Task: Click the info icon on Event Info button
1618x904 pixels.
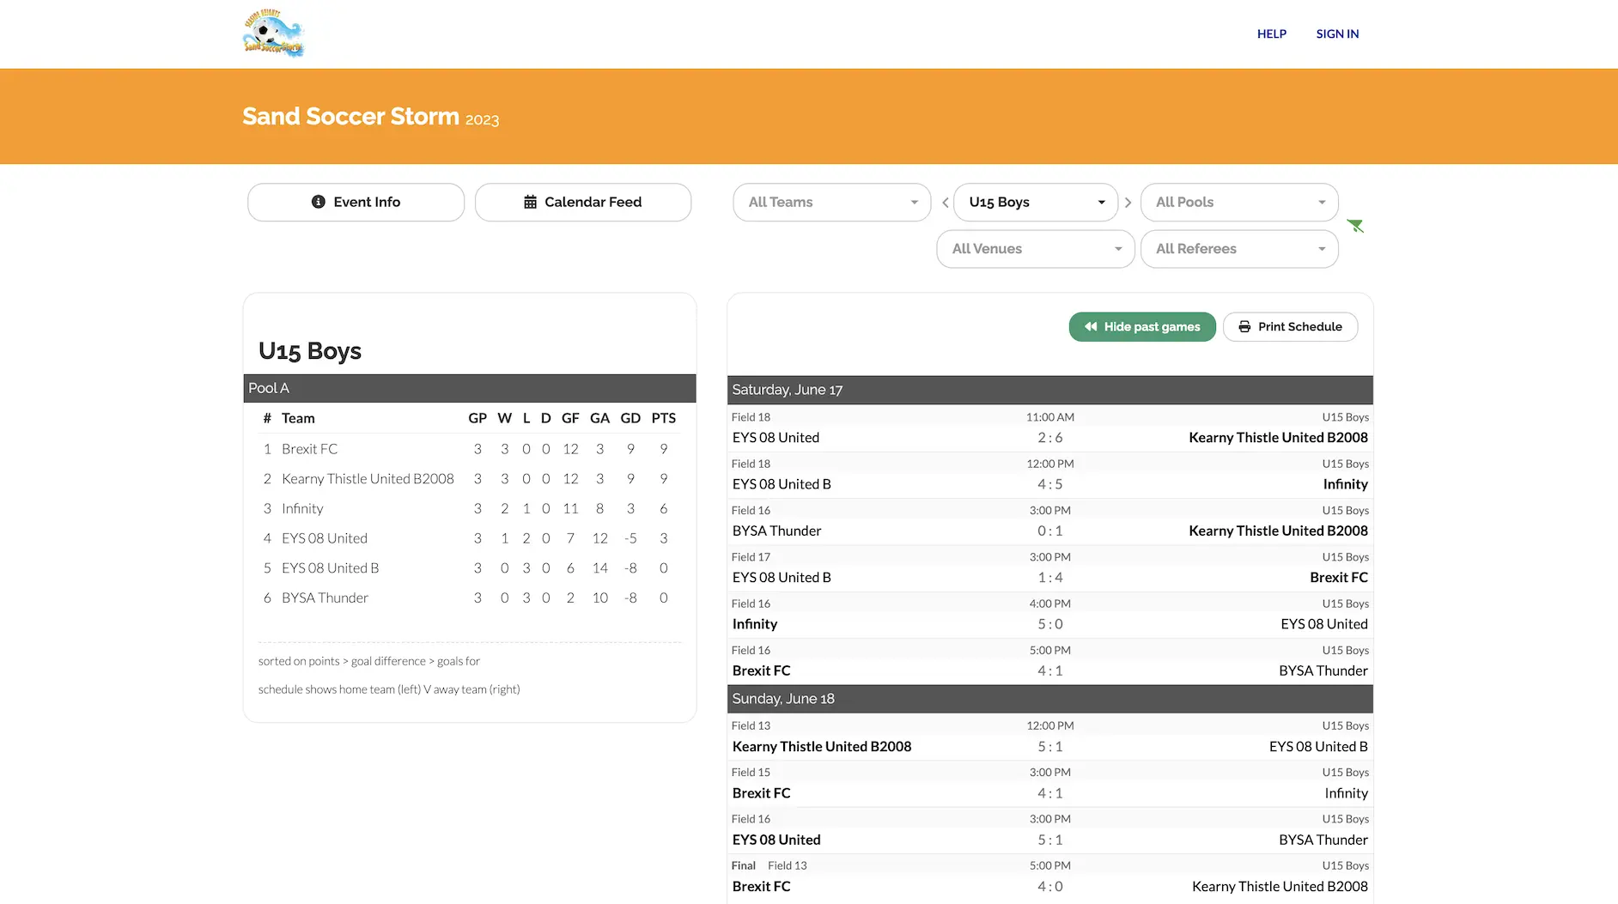Action: tap(319, 202)
